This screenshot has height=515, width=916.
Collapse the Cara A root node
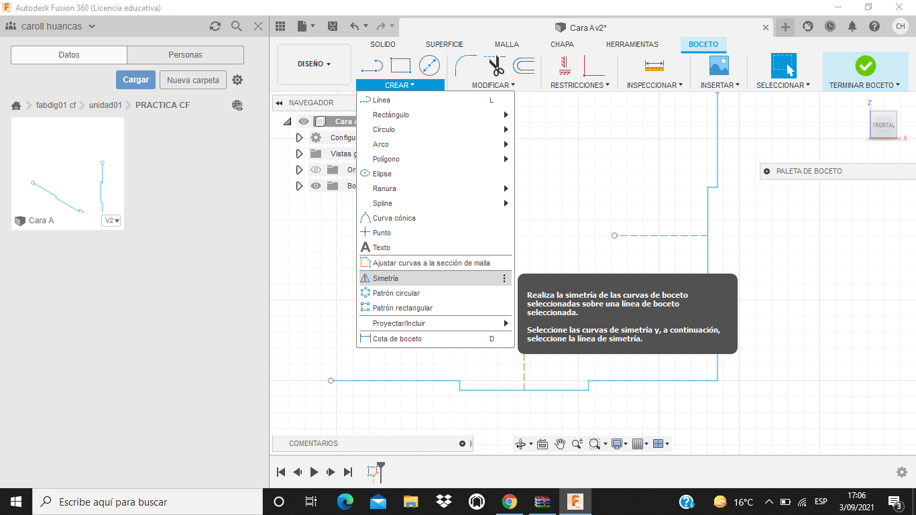tap(288, 121)
